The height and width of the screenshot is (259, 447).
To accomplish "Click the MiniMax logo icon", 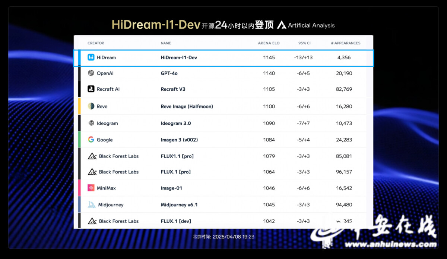I will coord(91,188).
